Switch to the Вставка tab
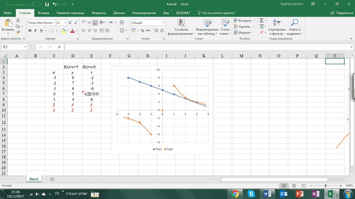355x199 pixels. (x=44, y=13)
